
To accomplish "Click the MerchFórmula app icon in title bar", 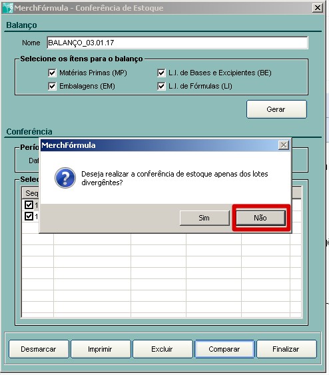I will coord(7,7).
